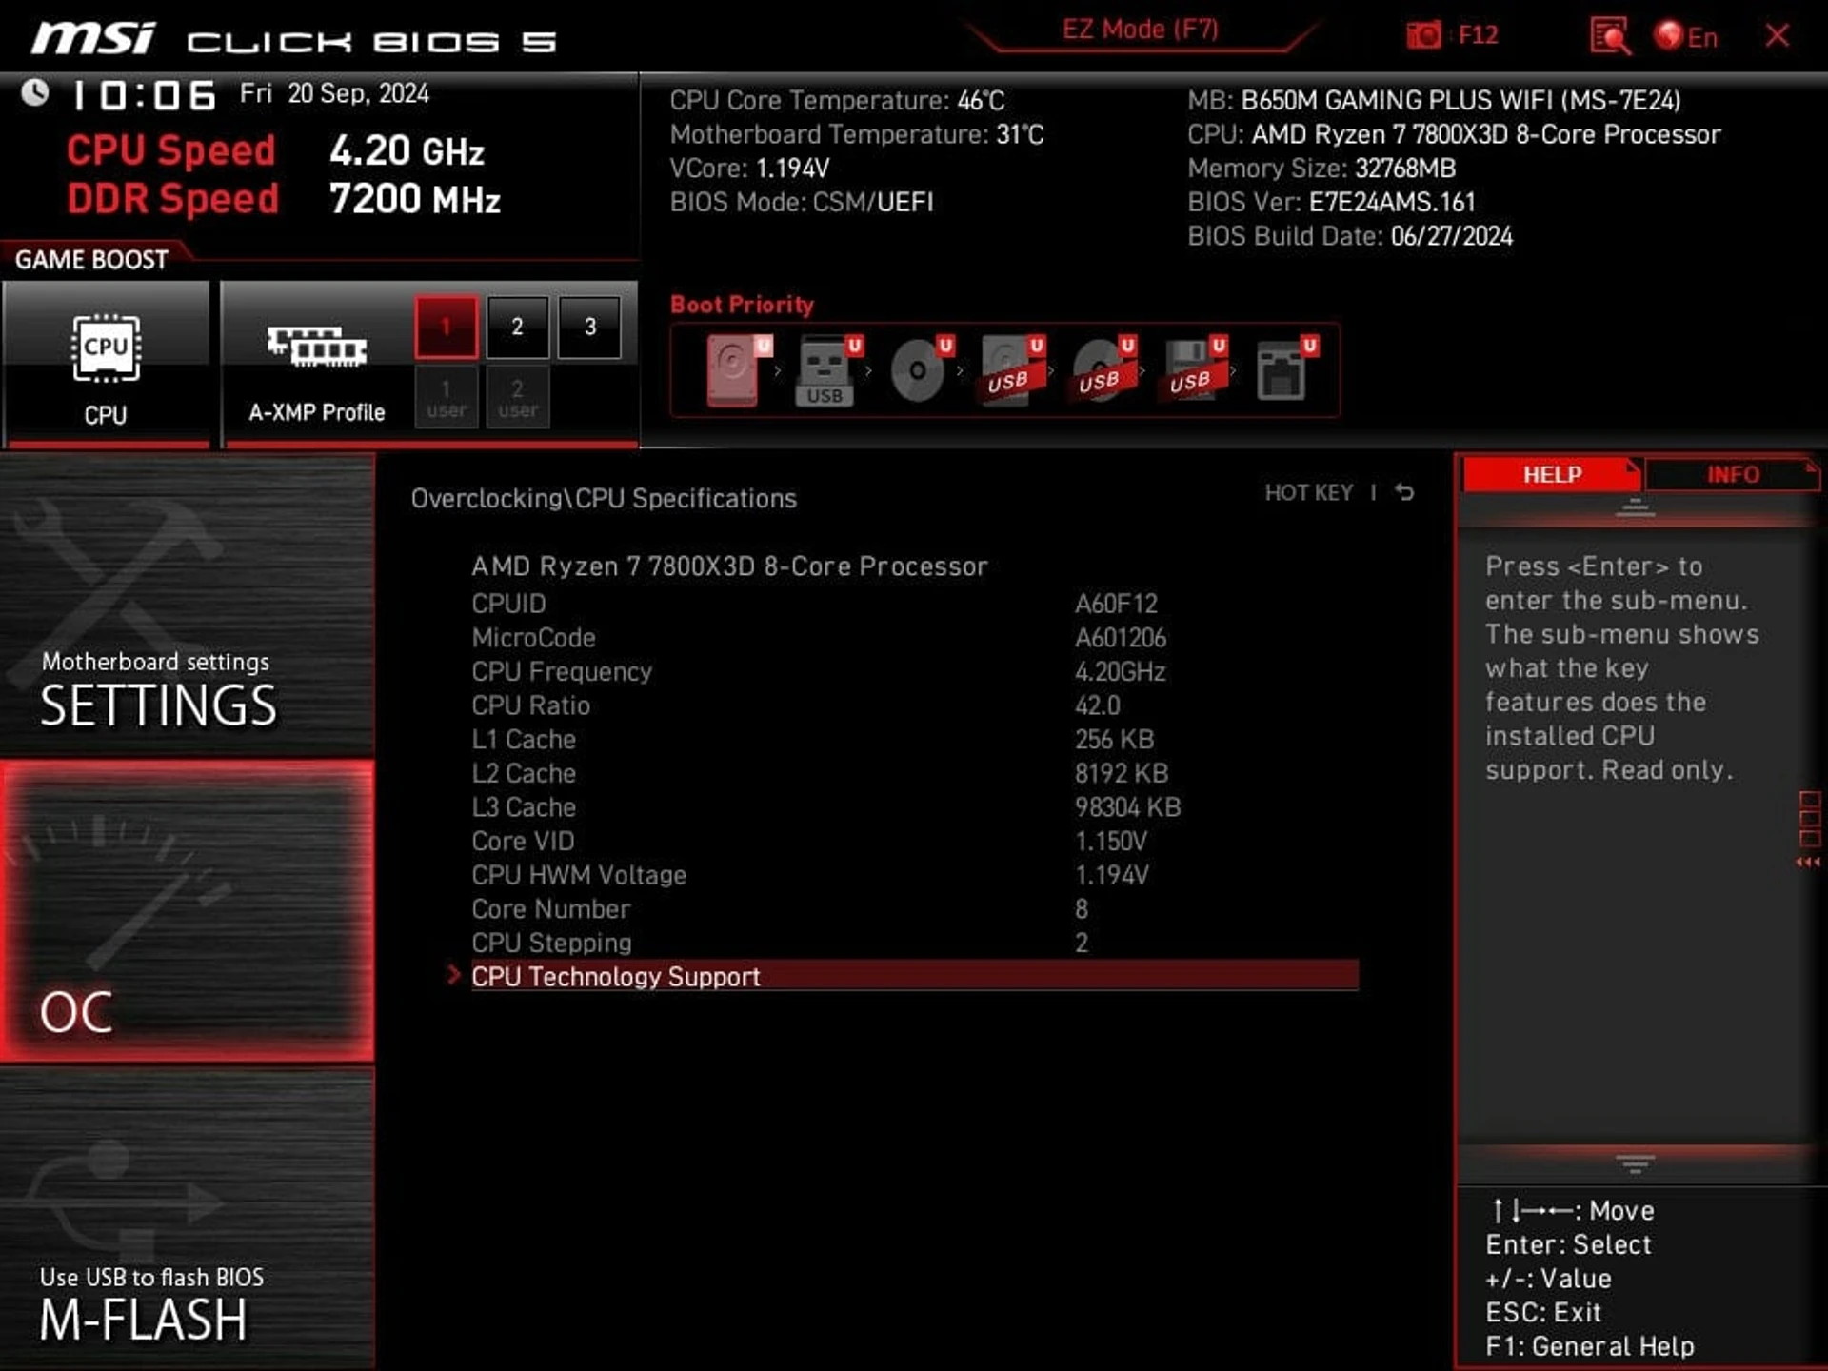Select the CPU Frequency row

[914, 671]
